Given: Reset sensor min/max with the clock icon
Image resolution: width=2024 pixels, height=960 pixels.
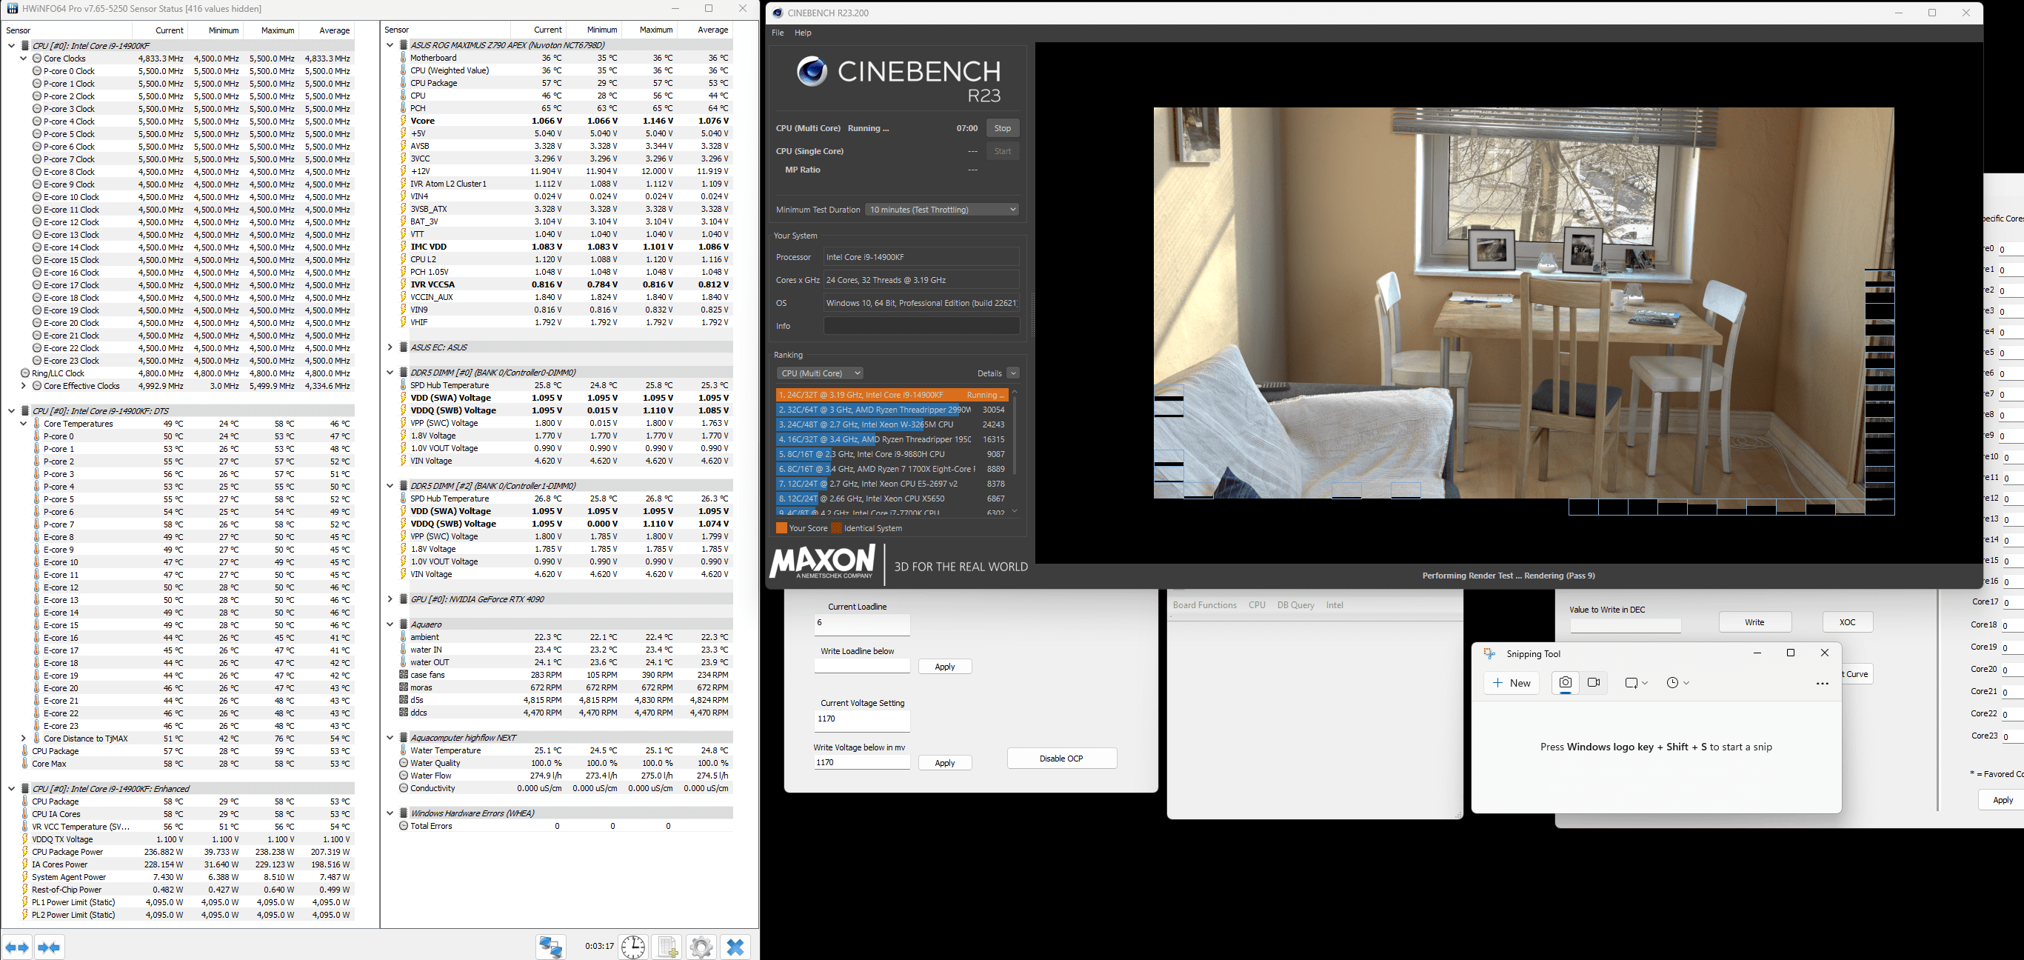Looking at the screenshot, I should pyautogui.click(x=632, y=947).
